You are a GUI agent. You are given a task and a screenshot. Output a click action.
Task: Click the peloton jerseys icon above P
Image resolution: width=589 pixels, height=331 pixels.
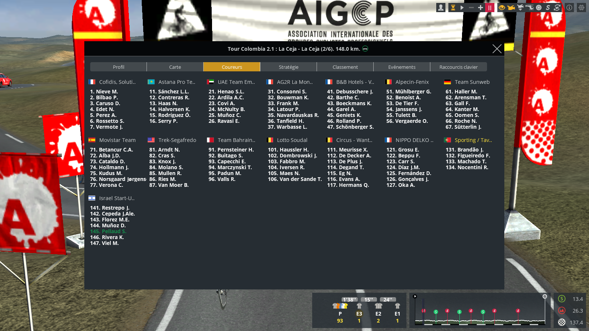(x=340, y=306)
